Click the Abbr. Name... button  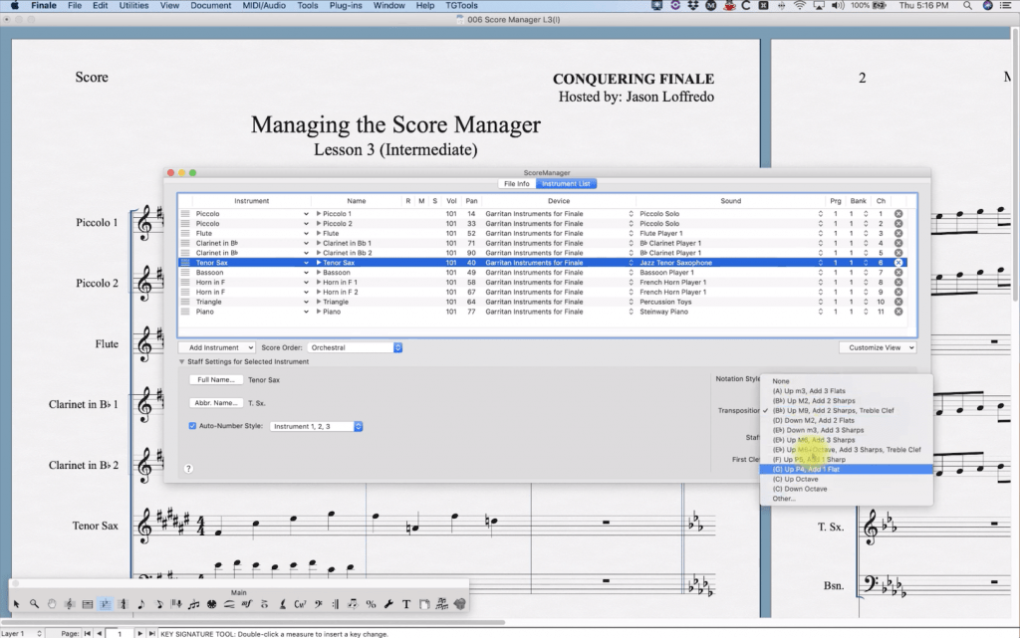[216, 403]
